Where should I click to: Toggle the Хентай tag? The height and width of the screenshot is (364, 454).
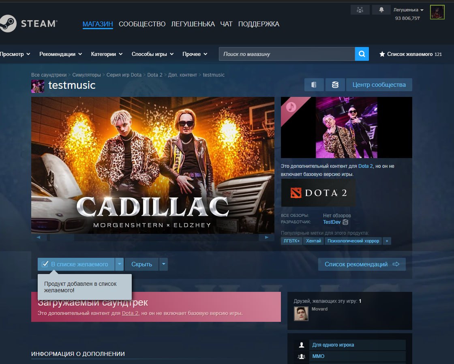(314, 241)
